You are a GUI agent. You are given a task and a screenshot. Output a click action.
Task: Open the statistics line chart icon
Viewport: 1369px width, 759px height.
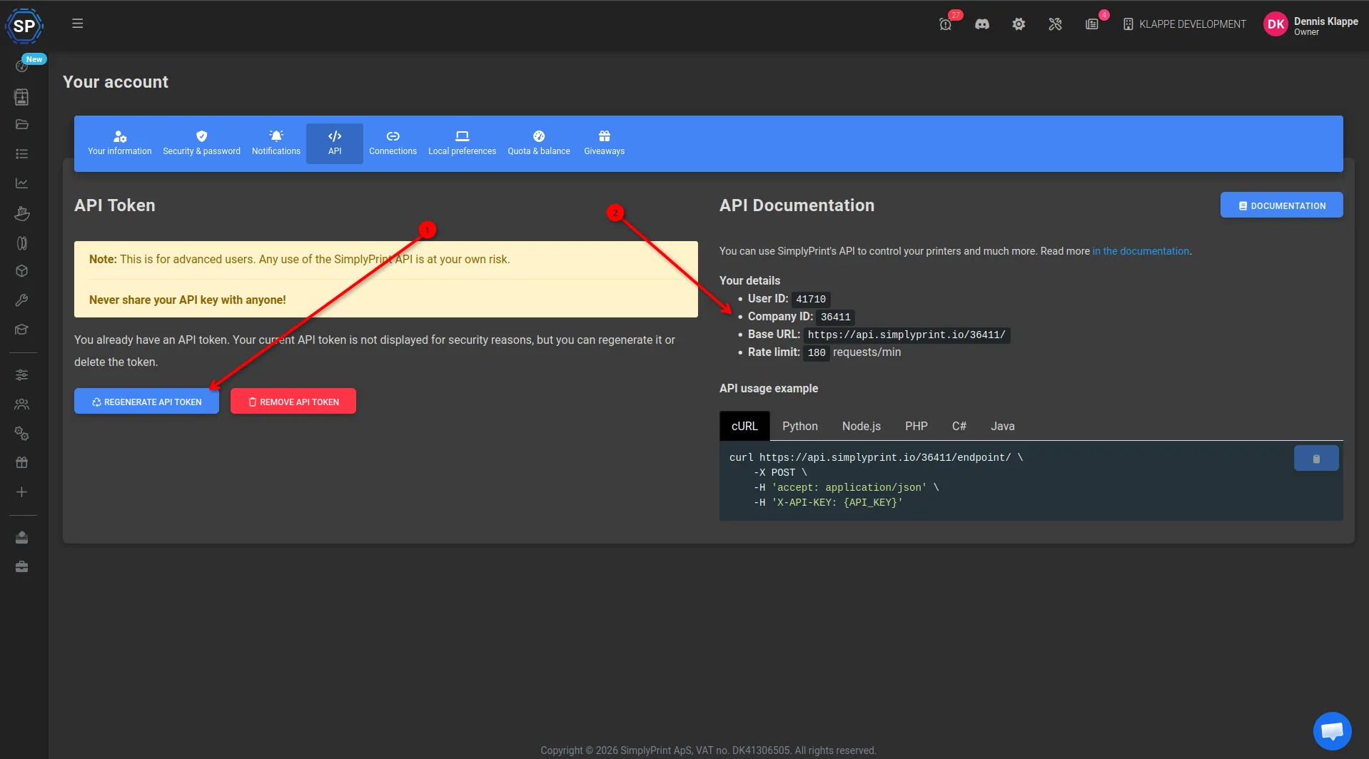point(22,183)
